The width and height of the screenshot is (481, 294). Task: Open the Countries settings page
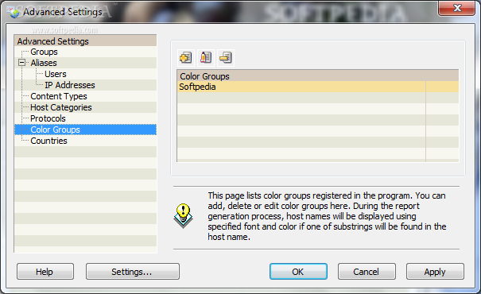click(x=48, y=141)
